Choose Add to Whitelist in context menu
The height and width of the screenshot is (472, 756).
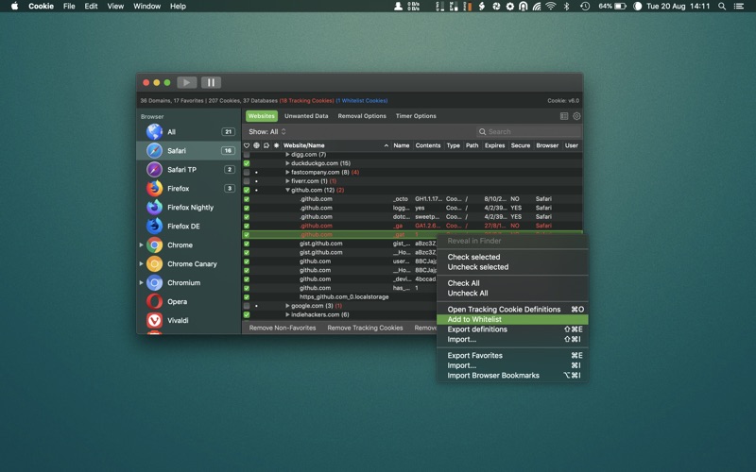pyautogui.click(x=474, y=320)
